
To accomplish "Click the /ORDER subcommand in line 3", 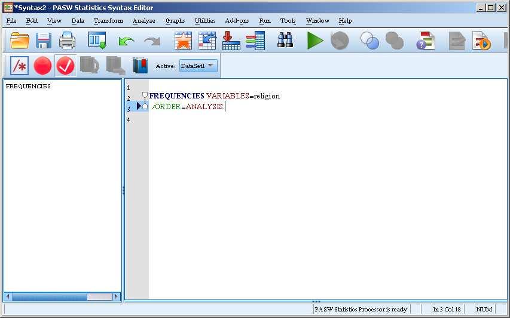I will point(166,107).
